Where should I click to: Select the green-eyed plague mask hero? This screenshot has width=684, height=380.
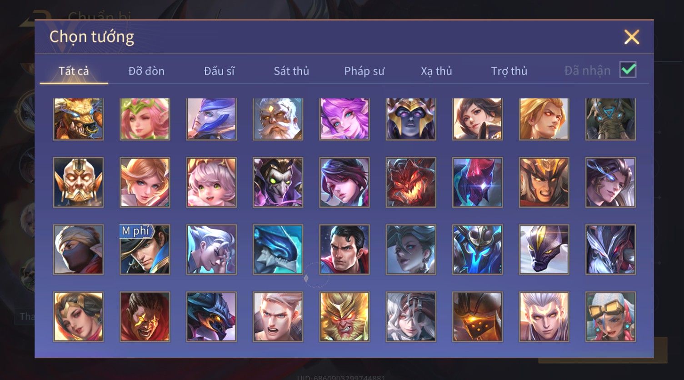coord(278,182)
